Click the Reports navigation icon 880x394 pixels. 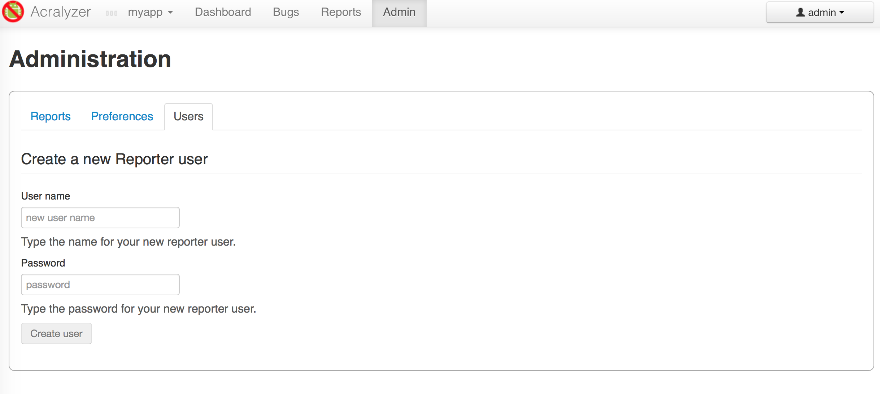click(340, 12)
